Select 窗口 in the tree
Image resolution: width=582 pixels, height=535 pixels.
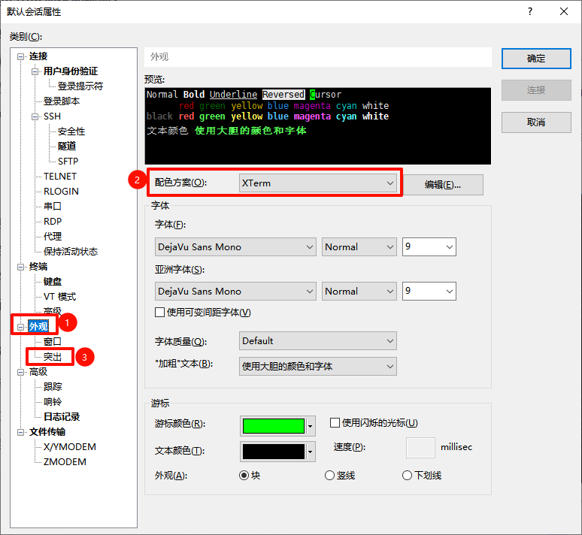pos(53,342)
